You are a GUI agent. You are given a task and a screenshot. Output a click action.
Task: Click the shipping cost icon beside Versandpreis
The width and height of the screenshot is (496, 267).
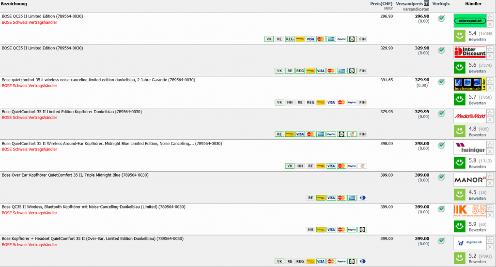coord(426,3)
